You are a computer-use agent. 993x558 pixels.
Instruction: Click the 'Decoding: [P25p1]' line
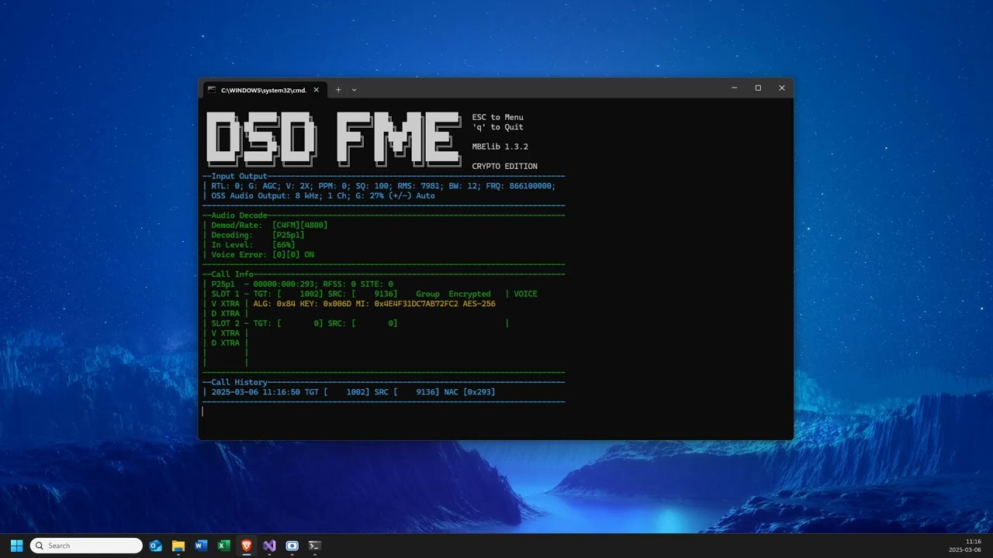click(x=258, y=235)
